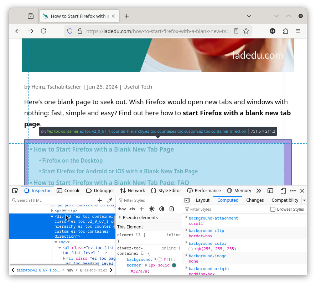This screenshot has width=316, height=285.
Task: Expand the Pseudo-elements section
Action: [x=120, y=217]
